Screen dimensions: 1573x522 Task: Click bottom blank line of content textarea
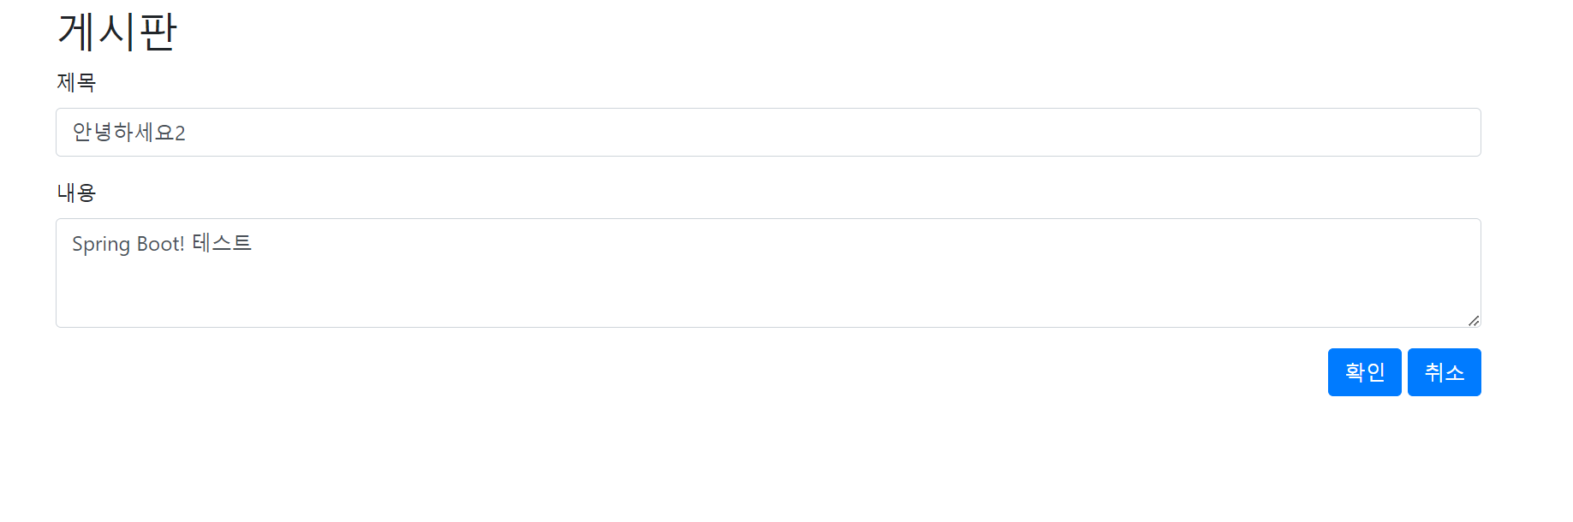[x=768, y=308]
